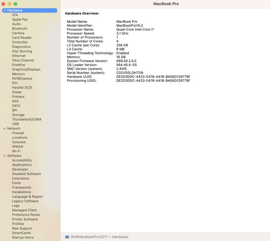This screenshot has width=270, height=241.
Task: Click the serial number value C02VD0LDHTD9
Action: (x=130, y=73)
